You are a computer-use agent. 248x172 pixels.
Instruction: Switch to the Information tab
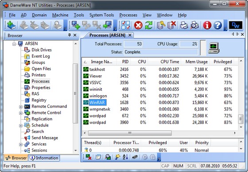44,158
